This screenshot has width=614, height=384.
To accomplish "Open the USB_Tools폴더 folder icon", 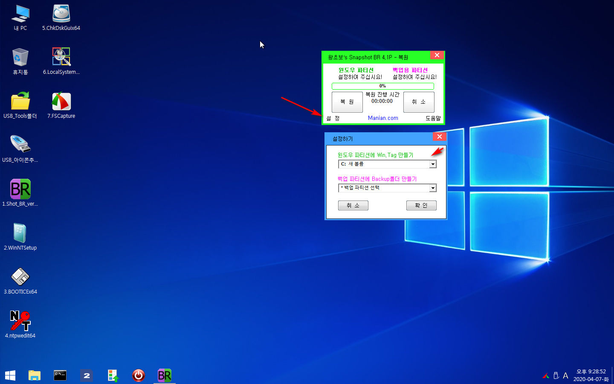I will click(20, 105).
